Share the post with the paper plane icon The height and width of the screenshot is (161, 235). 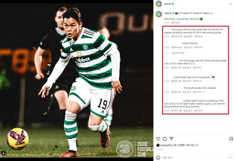point(171,139)
